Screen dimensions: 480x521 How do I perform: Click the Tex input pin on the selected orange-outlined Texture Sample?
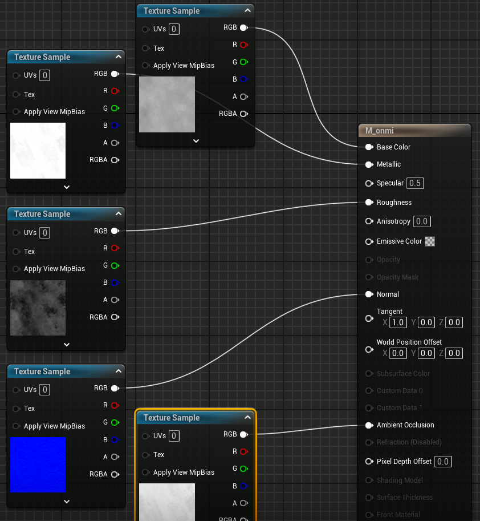coord(145,455)
